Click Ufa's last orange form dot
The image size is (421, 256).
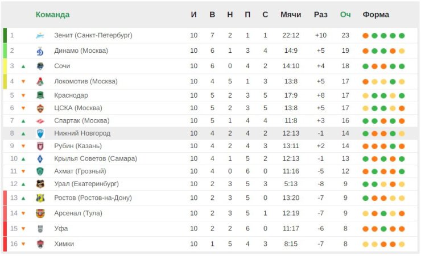402,229
